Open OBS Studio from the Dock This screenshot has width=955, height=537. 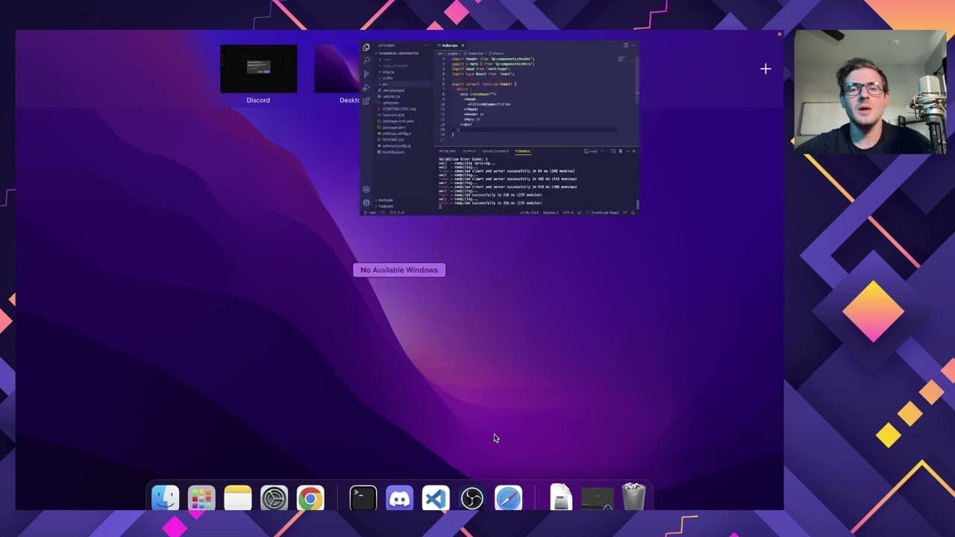coord(472,498)
